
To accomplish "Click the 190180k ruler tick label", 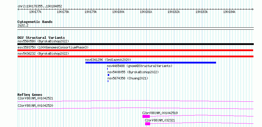I will (x=118, y=12).
